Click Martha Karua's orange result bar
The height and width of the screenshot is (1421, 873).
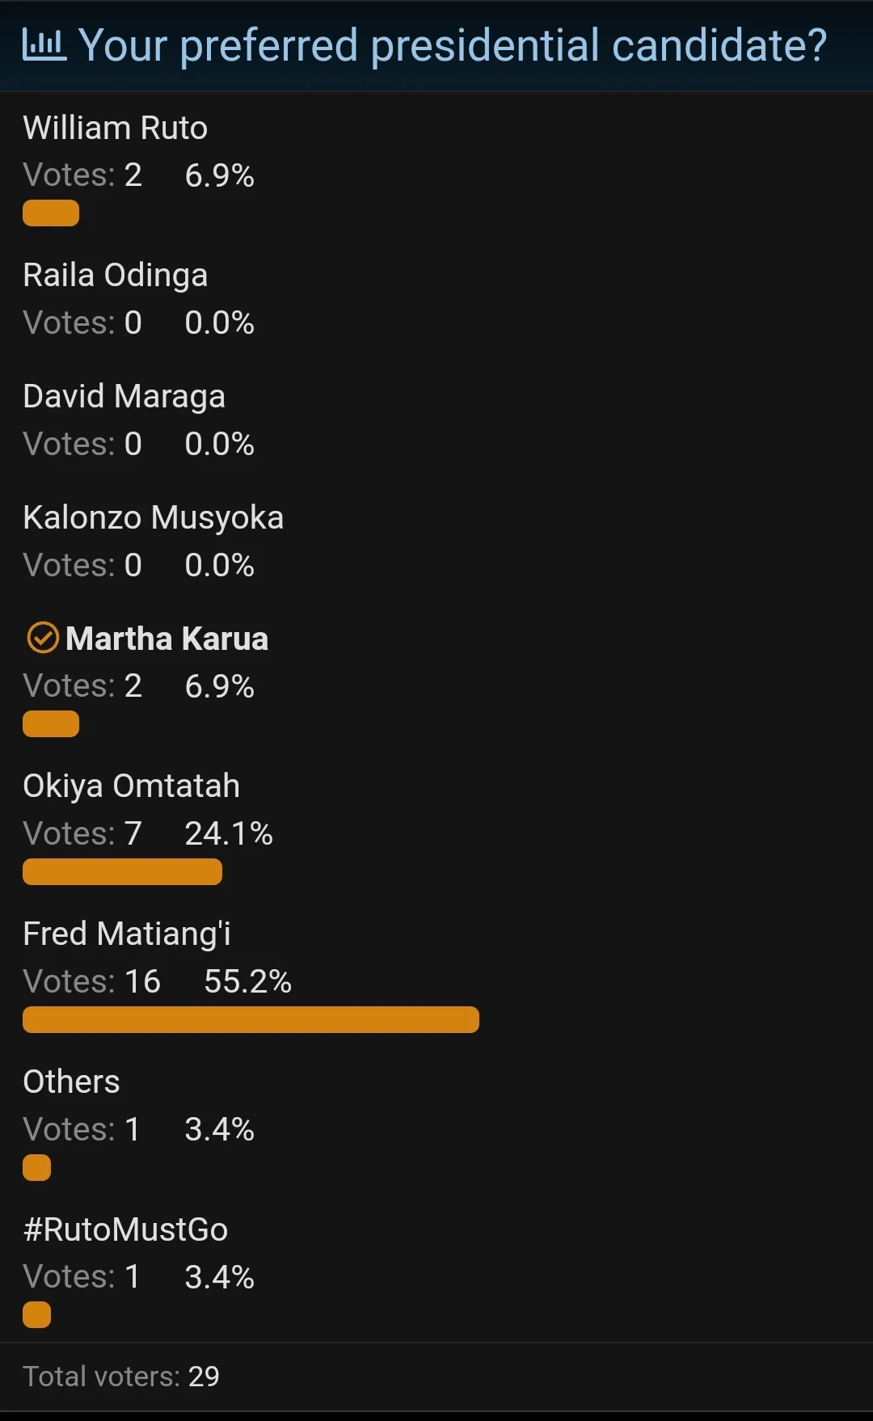pyautogui.click(x=51, y=723)
